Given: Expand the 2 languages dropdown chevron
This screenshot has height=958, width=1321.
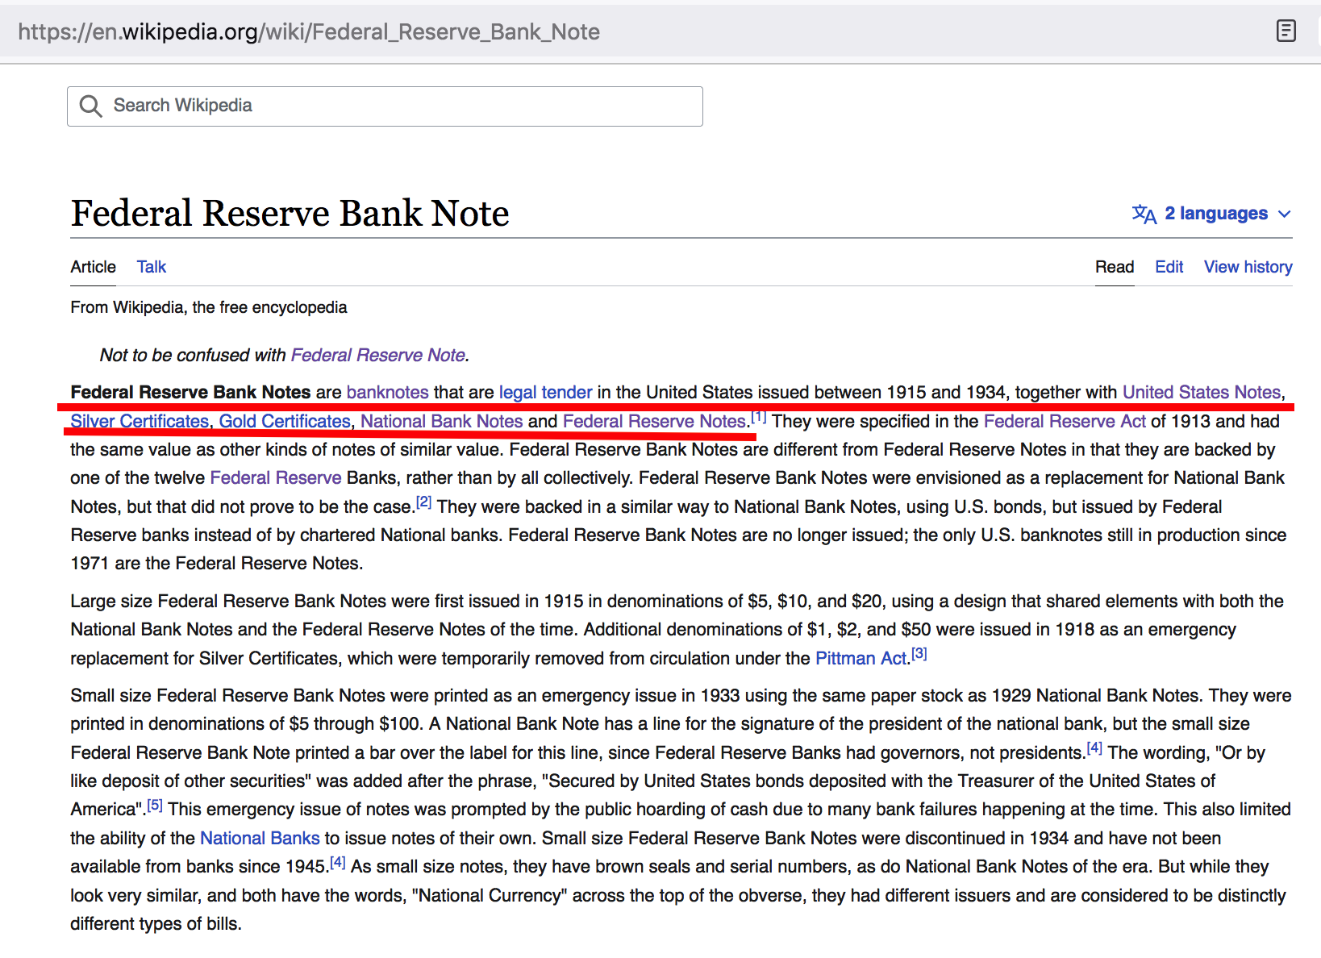Looking at the screenshot, I should pos(1285,214).
